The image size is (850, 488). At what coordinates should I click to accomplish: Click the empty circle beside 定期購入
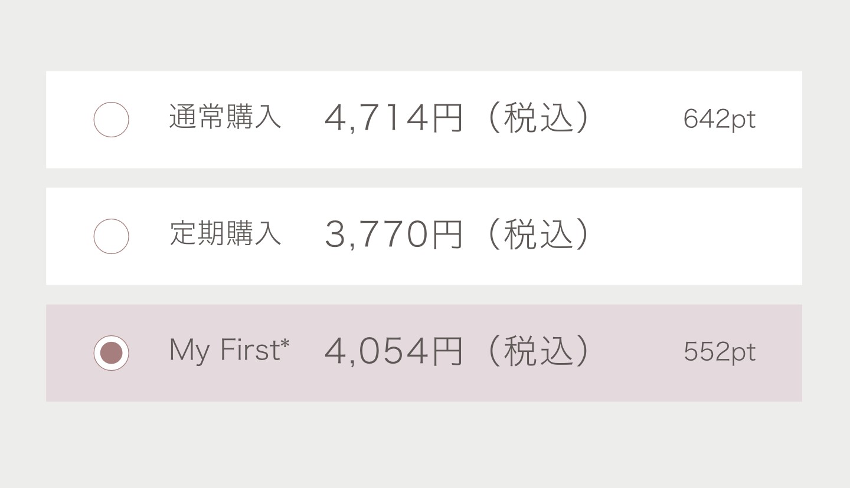point(111,236)
